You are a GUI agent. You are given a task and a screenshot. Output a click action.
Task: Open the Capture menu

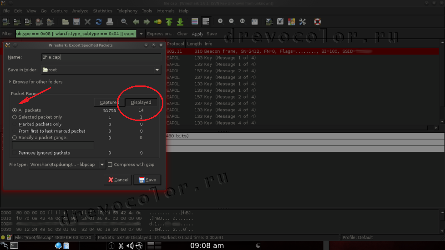tap(59, 11)
